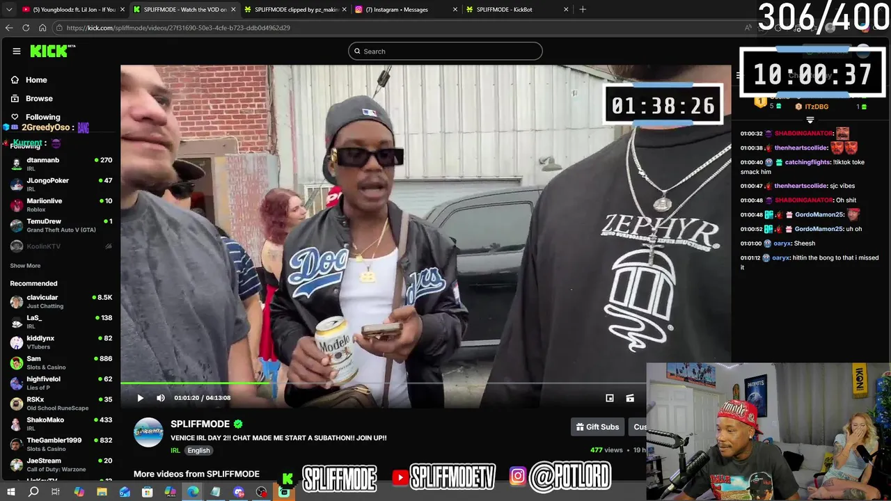Open the Copilot taskbar icon
Image resolution: width=891 pixels, height=501 pixels.
(x=79, y=492)
